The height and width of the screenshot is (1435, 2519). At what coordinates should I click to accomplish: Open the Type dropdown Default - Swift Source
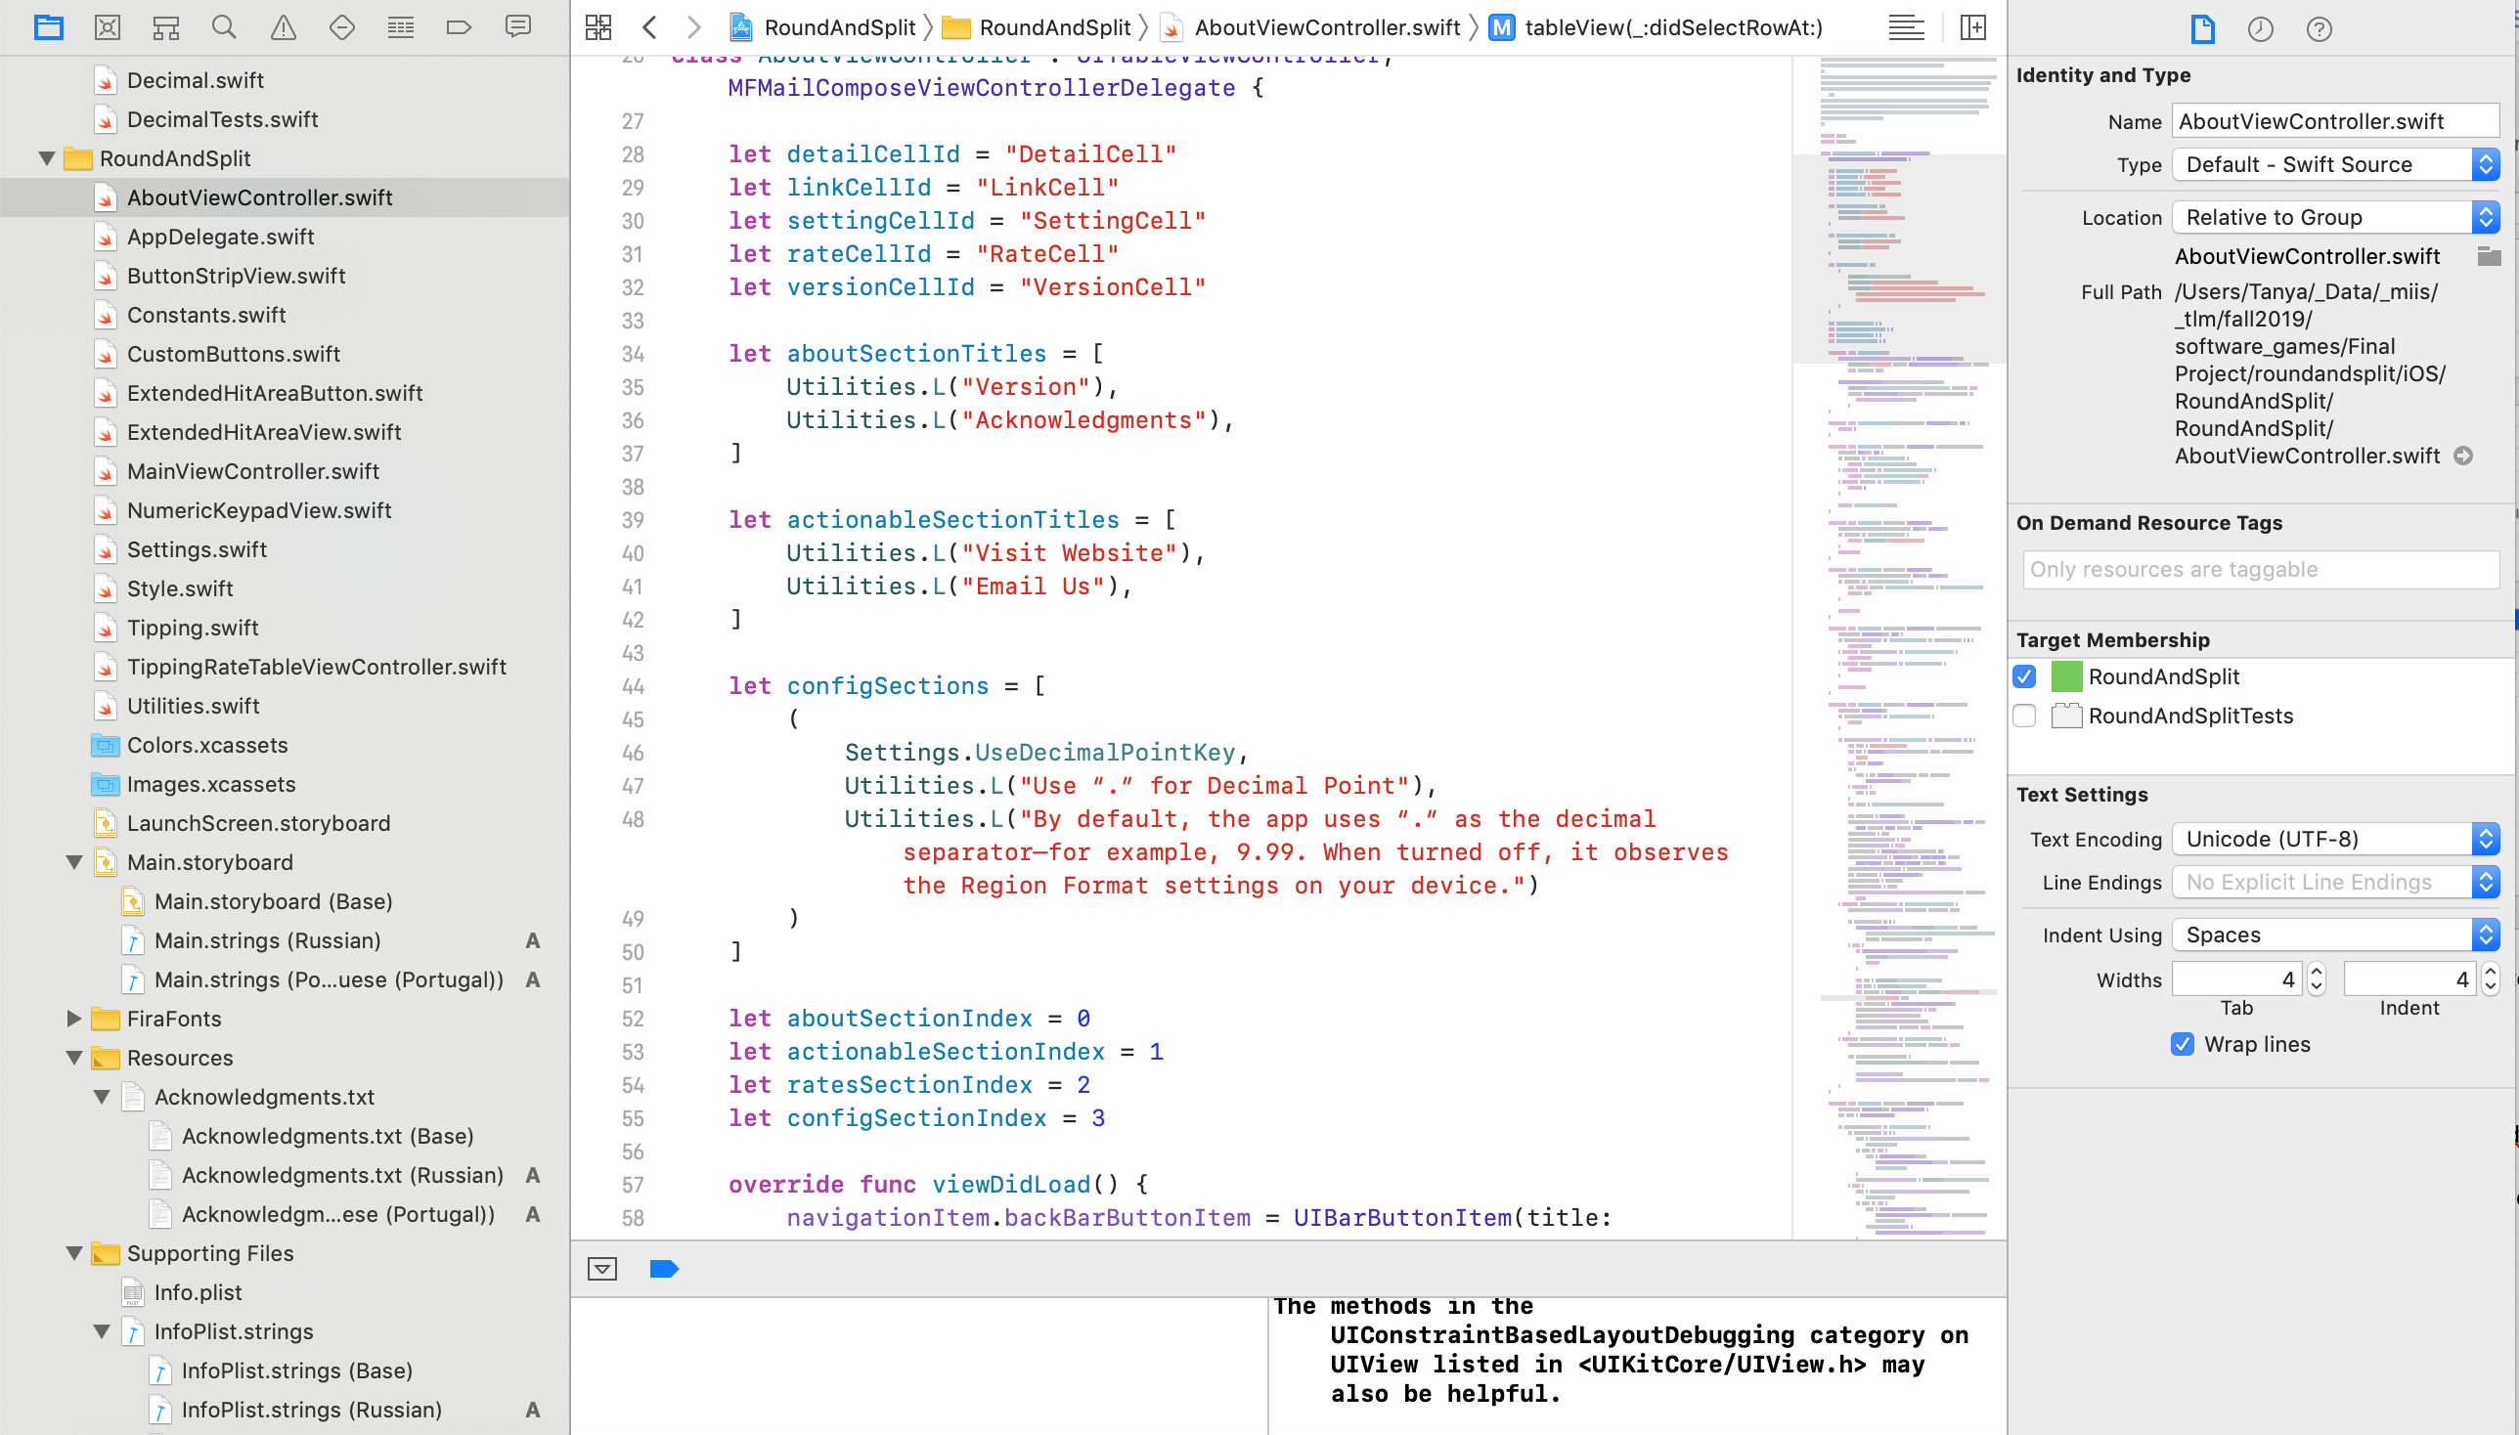(x=2335, y=164)
